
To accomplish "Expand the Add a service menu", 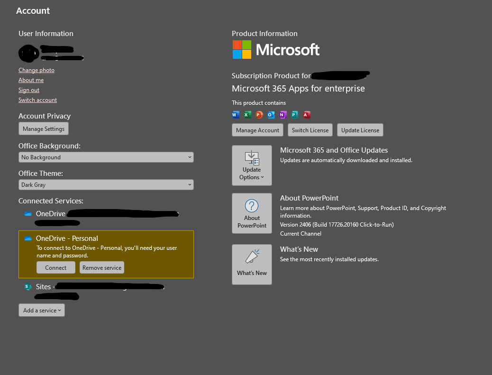I will click(42, 311).
